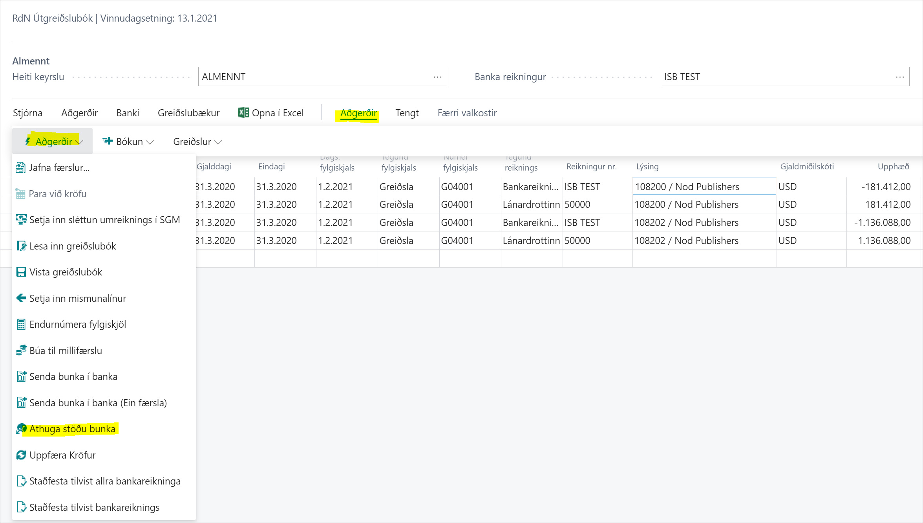This screenshot has width=923, height=523.
Task: Click Lýsing cell 108200 / Nod Publishers first row
Action: [x=704, y=186]
